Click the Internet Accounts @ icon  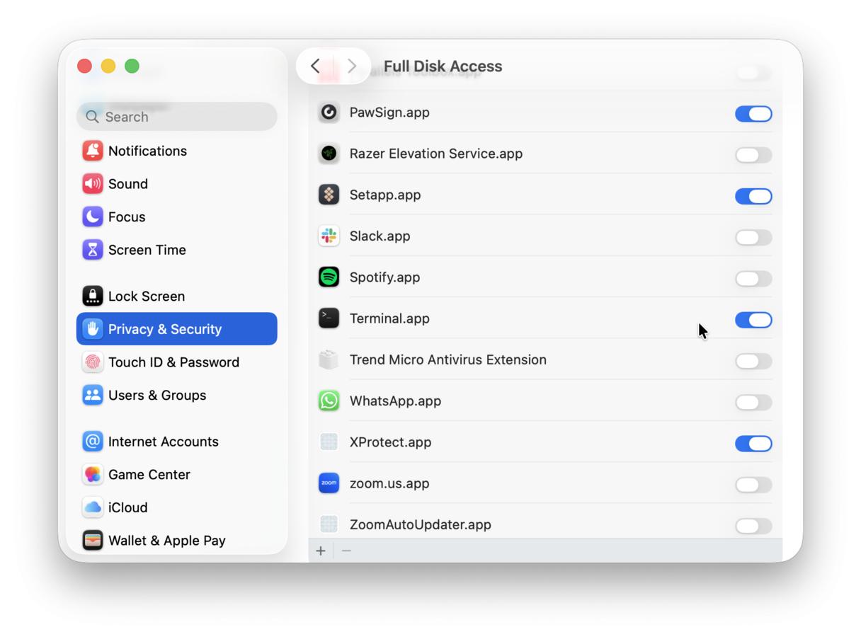click(92, 442)
